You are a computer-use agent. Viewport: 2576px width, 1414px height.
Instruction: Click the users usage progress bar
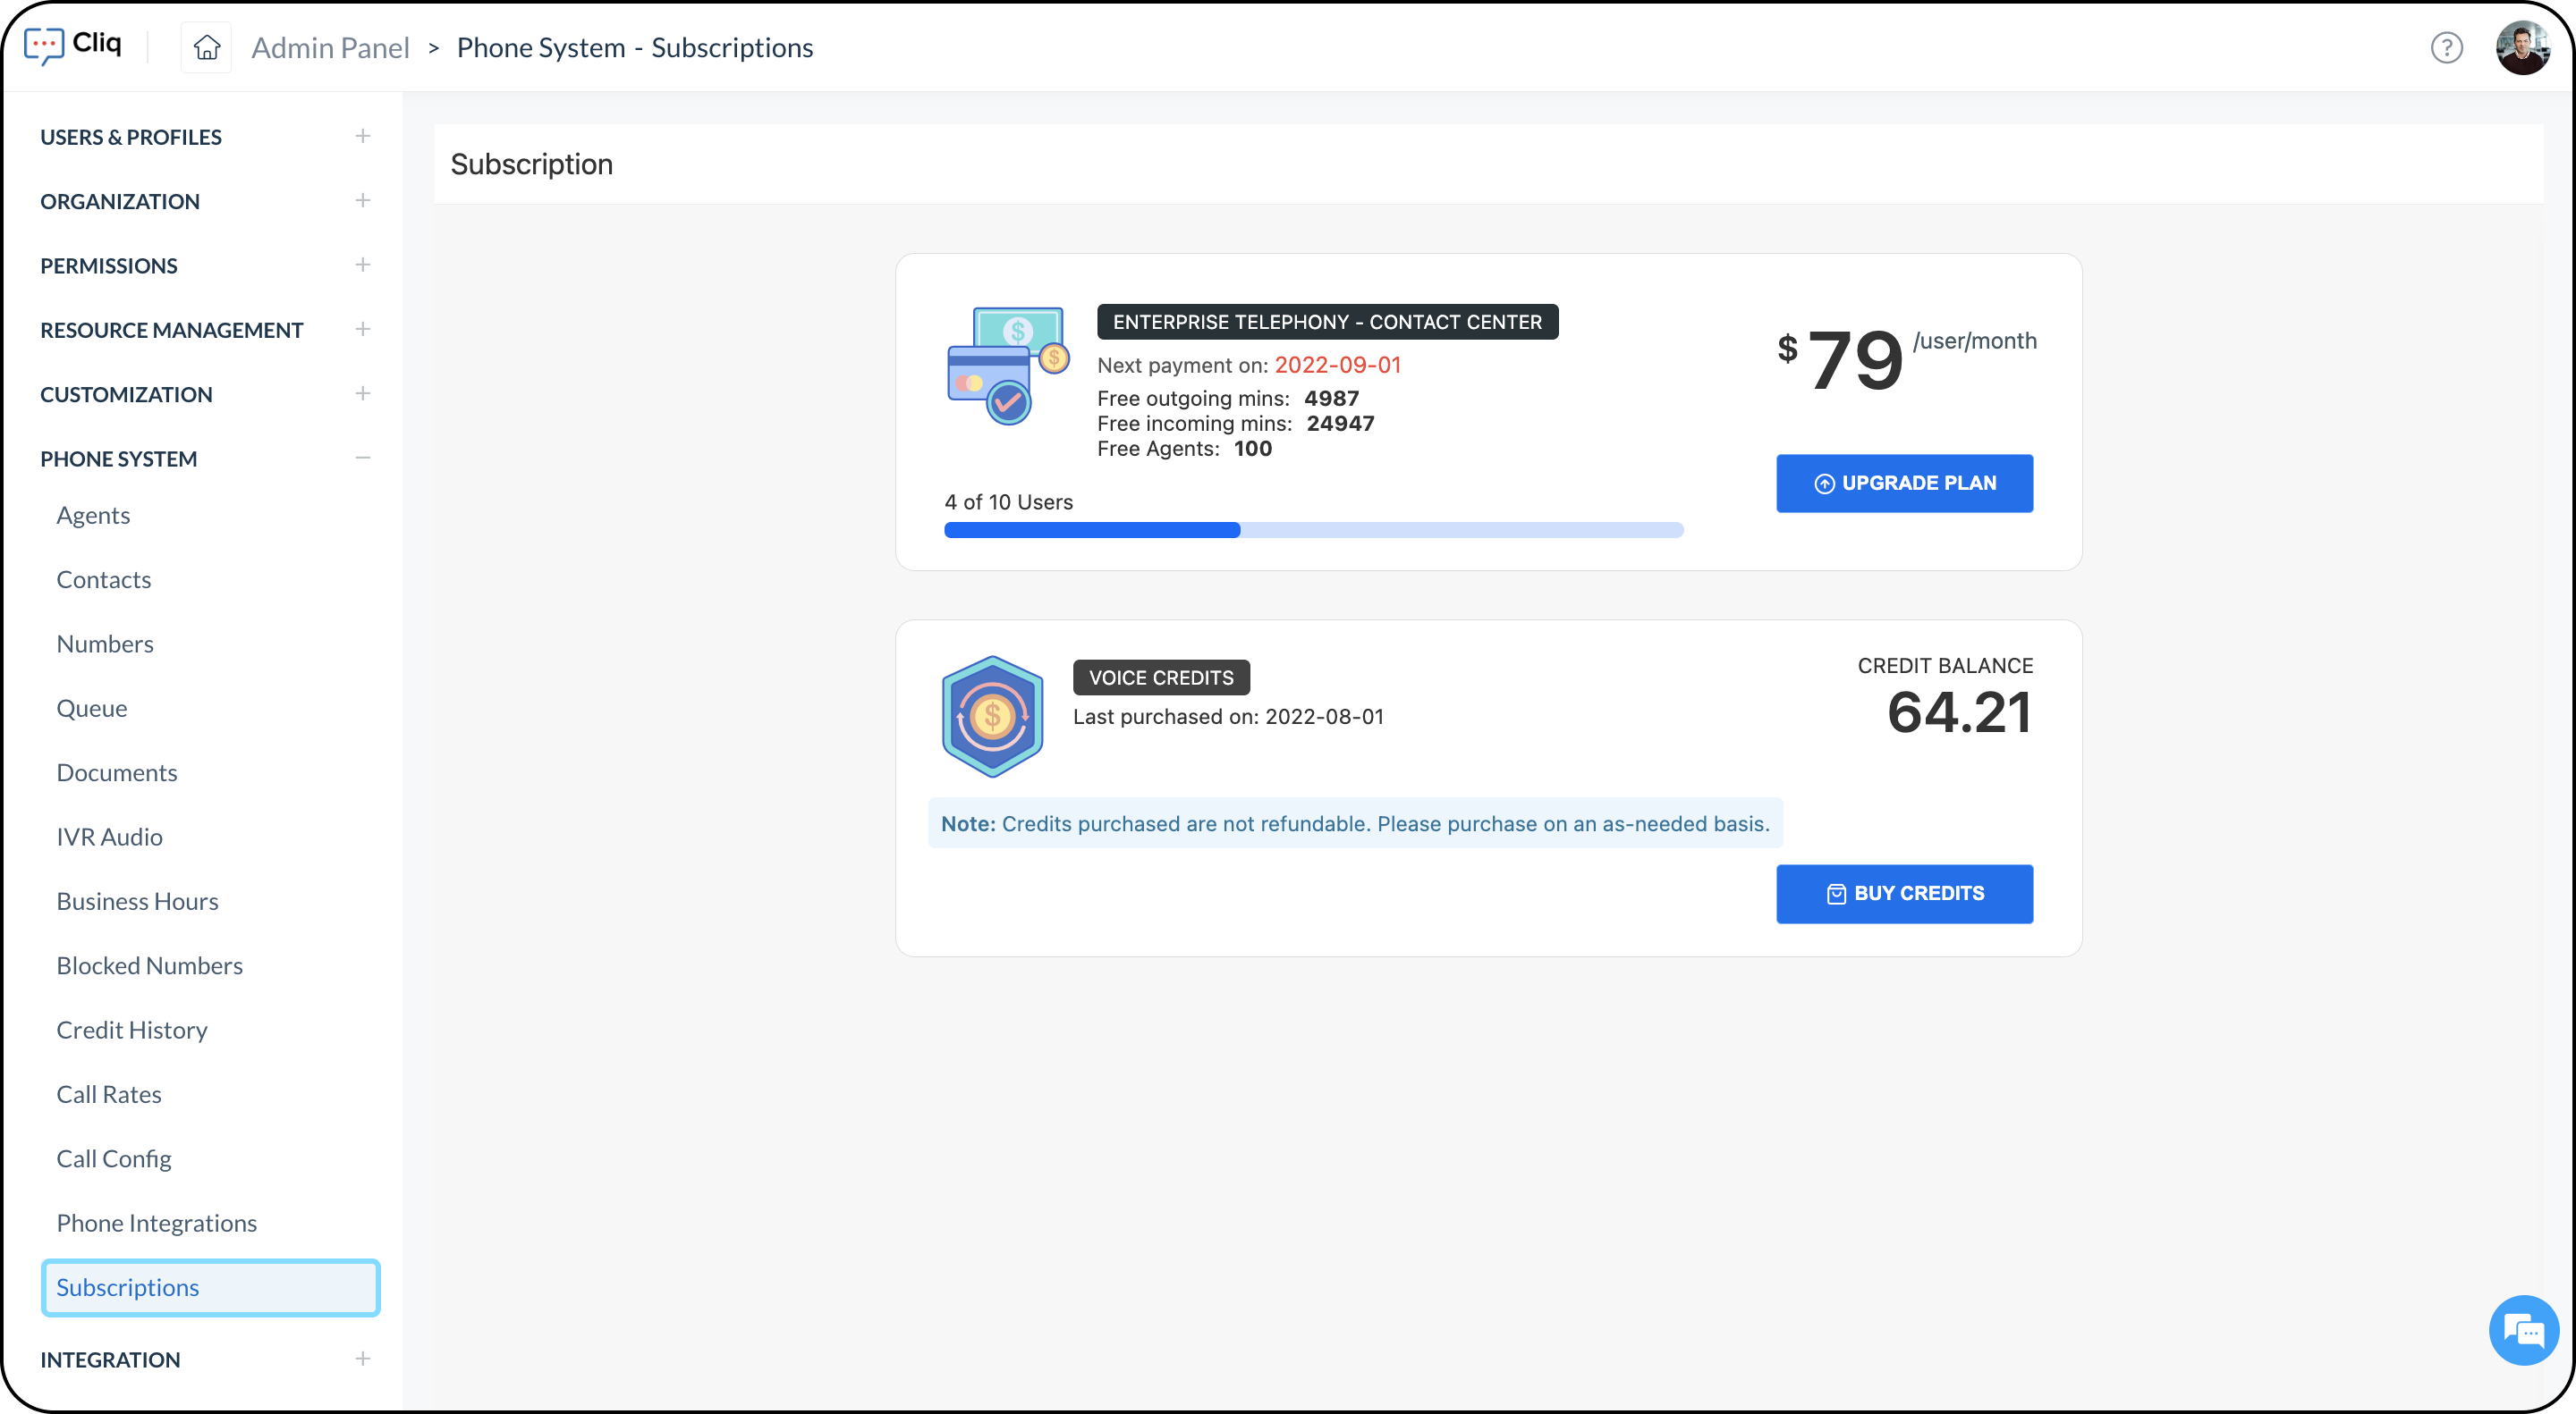[1313, 530]
